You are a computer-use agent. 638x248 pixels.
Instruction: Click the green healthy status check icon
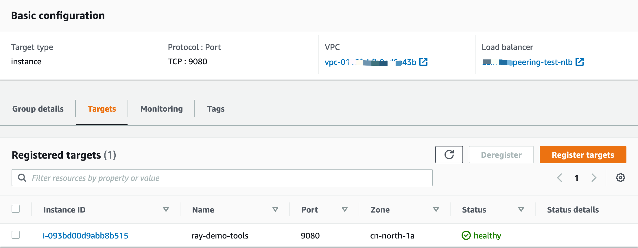[466, 236]
